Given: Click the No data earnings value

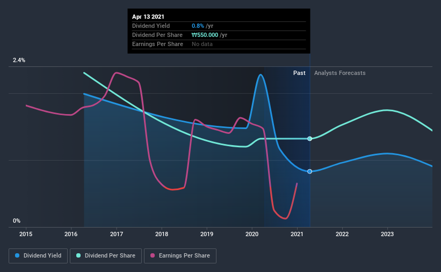Looking at the screenshot, I should coord(202,44).
